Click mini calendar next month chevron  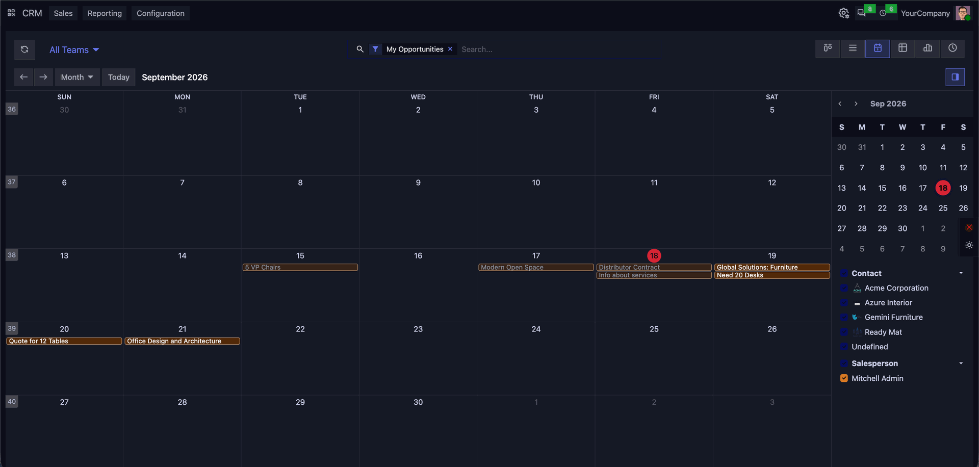[x=856, y=103]
